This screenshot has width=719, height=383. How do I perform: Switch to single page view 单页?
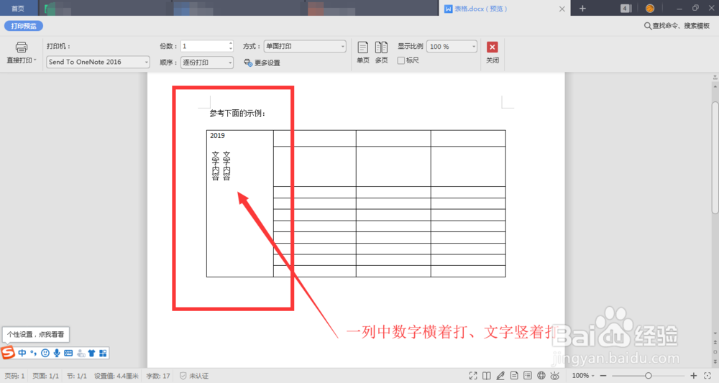pos(362,52)
